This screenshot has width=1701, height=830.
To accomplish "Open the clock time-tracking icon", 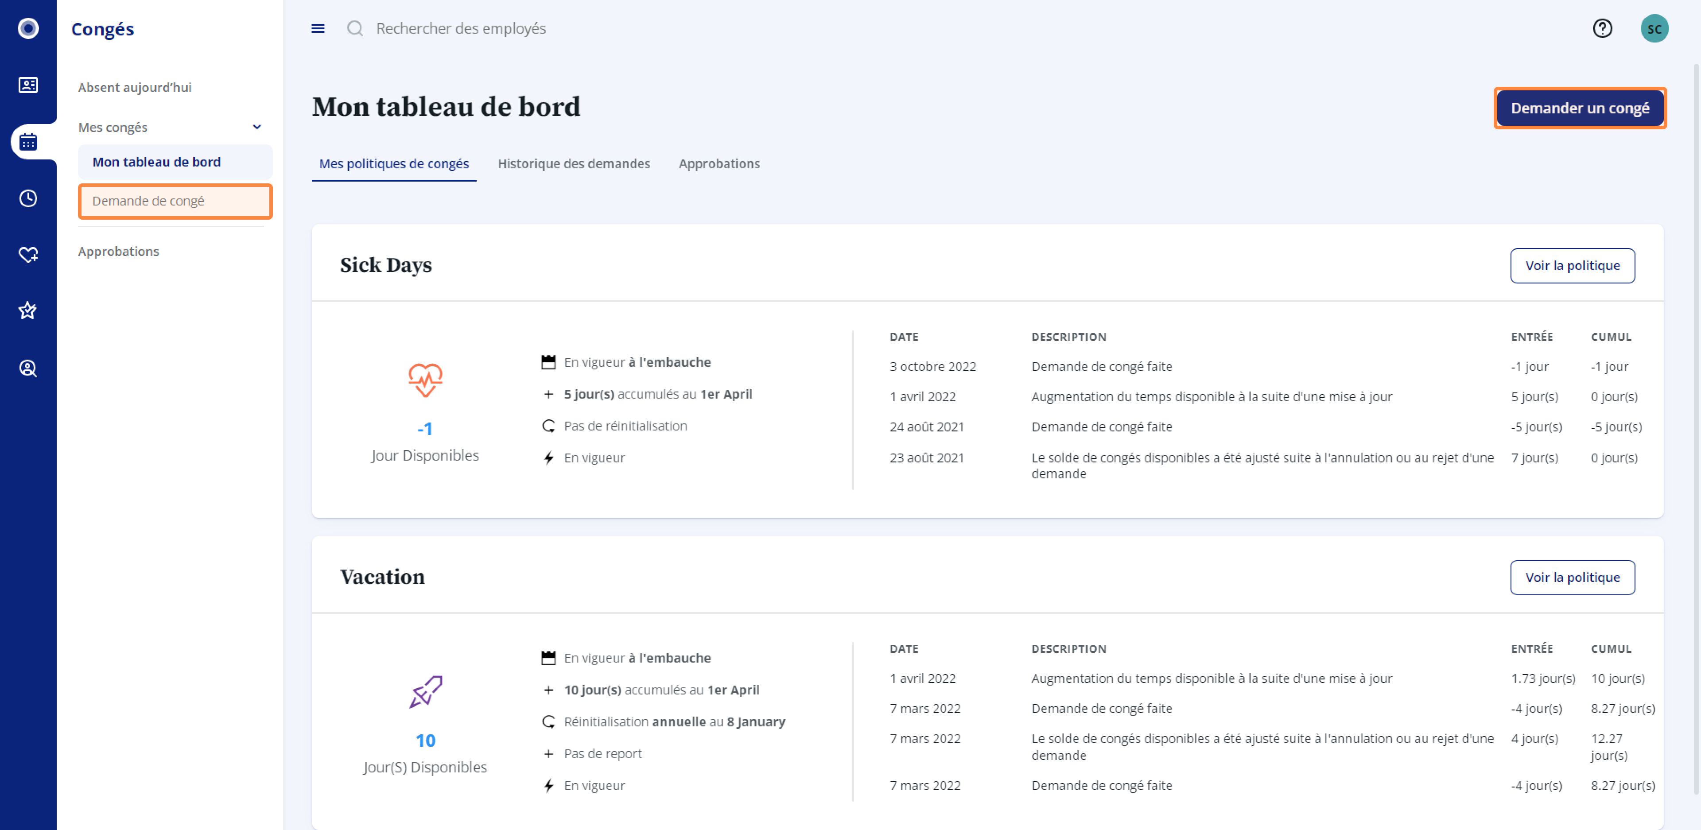I will coord(28,198).
